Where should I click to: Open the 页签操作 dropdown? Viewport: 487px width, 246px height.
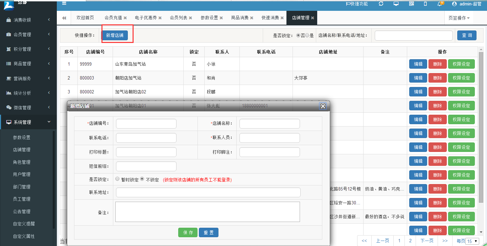tap(458, 17)
